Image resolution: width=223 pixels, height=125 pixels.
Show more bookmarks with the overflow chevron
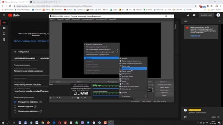pos(205,10)
